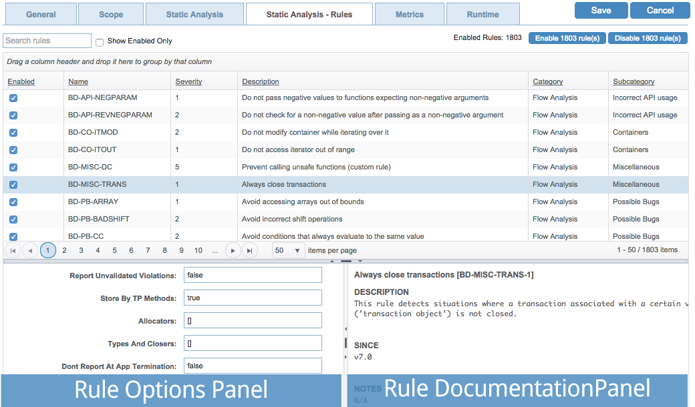Expand panel using splitter down arrow

[360, 262]
